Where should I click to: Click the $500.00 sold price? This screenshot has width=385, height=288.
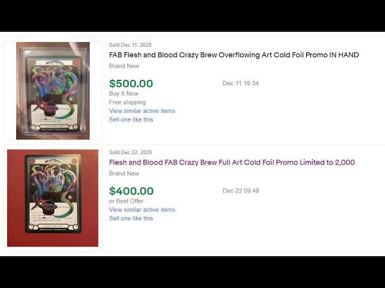(x=131, y=84)
